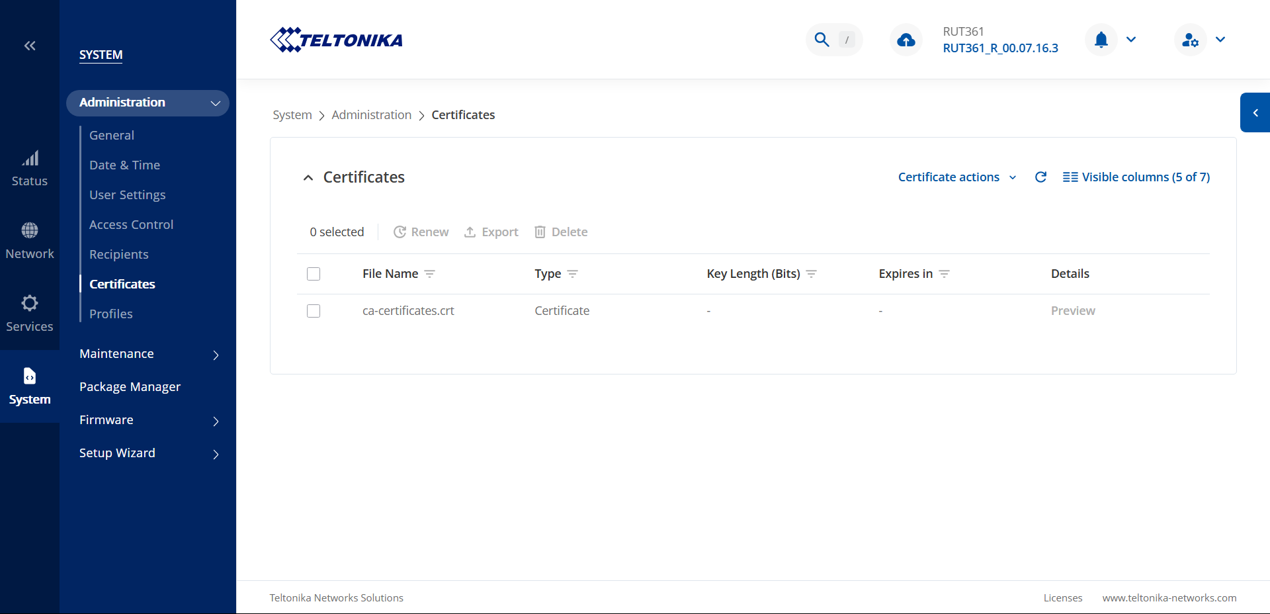Image resolution: width=1270 pixels, height=614 pixels.
Task: Toggle the select-all certificates checkbox
Action: click(x=314, y=274)
